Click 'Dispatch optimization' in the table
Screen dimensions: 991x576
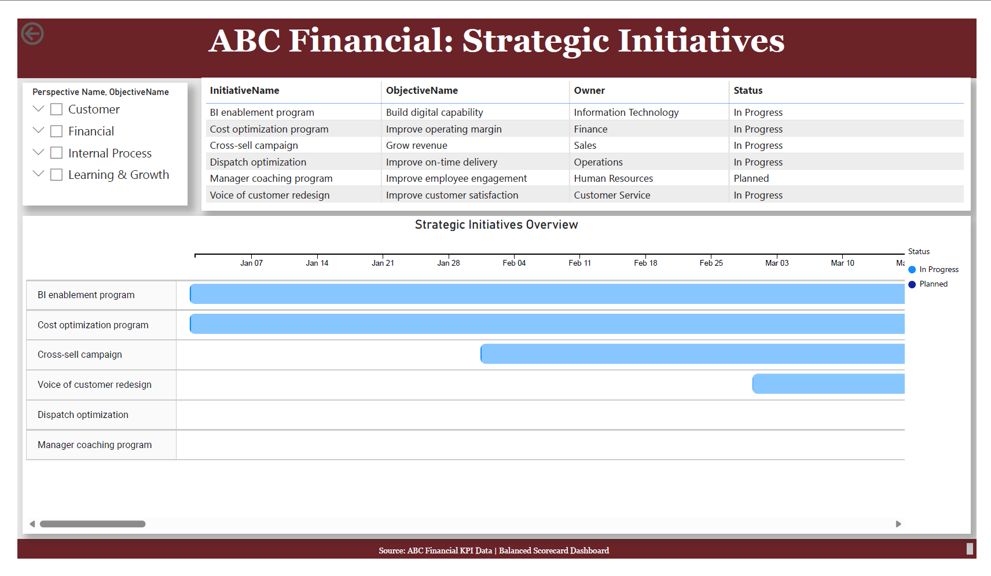click(x=258, y=162)
